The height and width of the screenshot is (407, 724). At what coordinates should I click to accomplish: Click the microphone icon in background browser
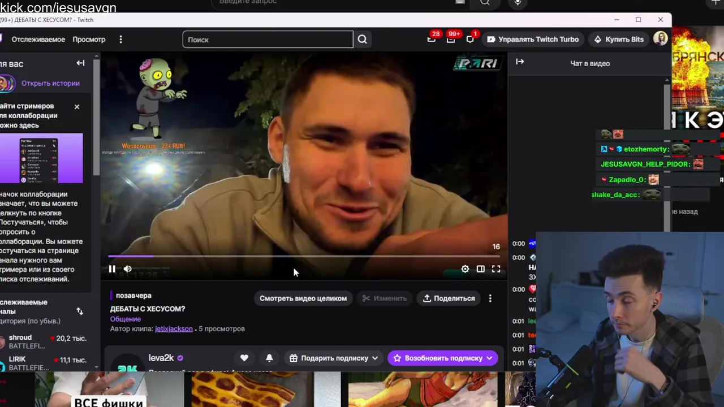(x=518, y=3)
